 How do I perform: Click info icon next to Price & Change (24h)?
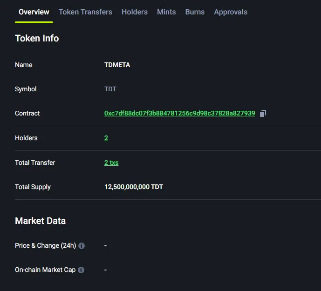(82, 246)
